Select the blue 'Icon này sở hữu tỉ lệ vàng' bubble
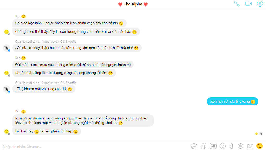The height and width of the screenshot is (152, 266). tap(232, 101)
